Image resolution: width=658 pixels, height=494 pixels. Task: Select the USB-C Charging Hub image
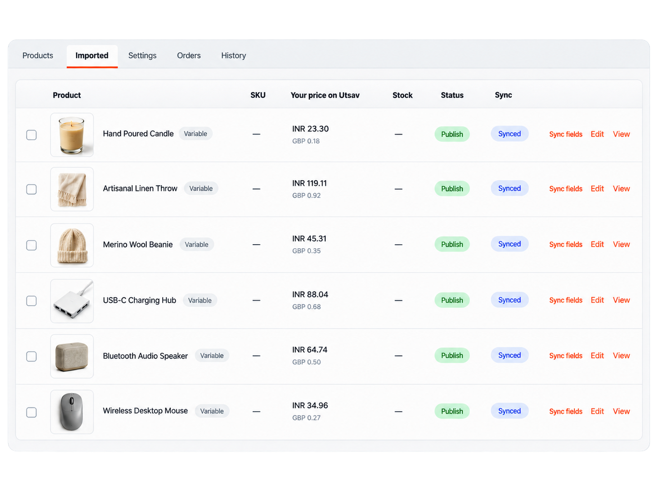(x=72, y=301)
